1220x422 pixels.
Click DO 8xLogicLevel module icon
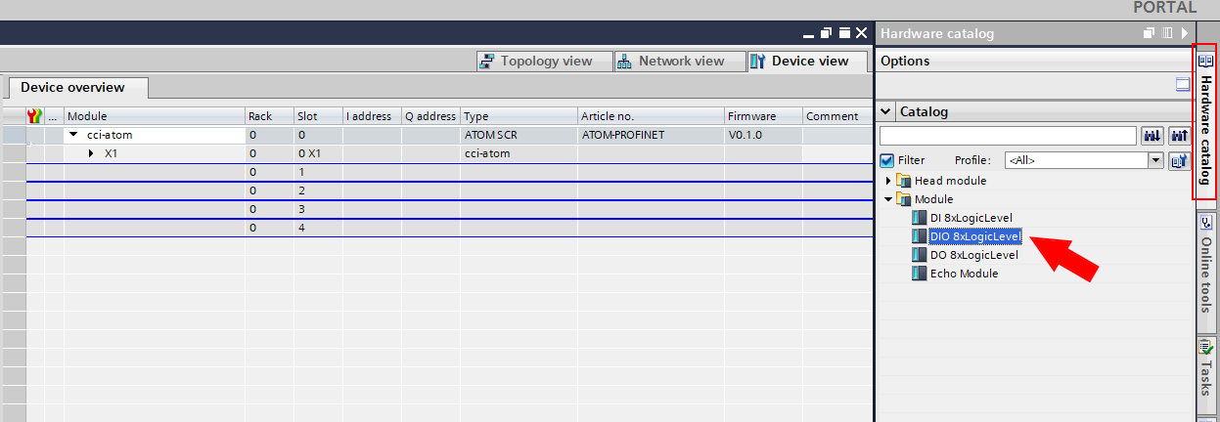pyautogui.click(x=918, y=255)
